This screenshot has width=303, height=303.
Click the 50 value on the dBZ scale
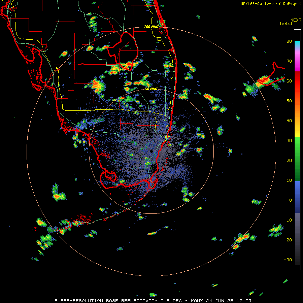pyautogui.click(x=289, y=101)
